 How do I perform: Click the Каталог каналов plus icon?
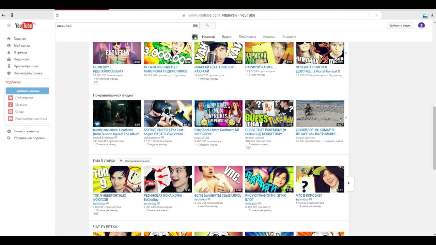tap(9, 131)
